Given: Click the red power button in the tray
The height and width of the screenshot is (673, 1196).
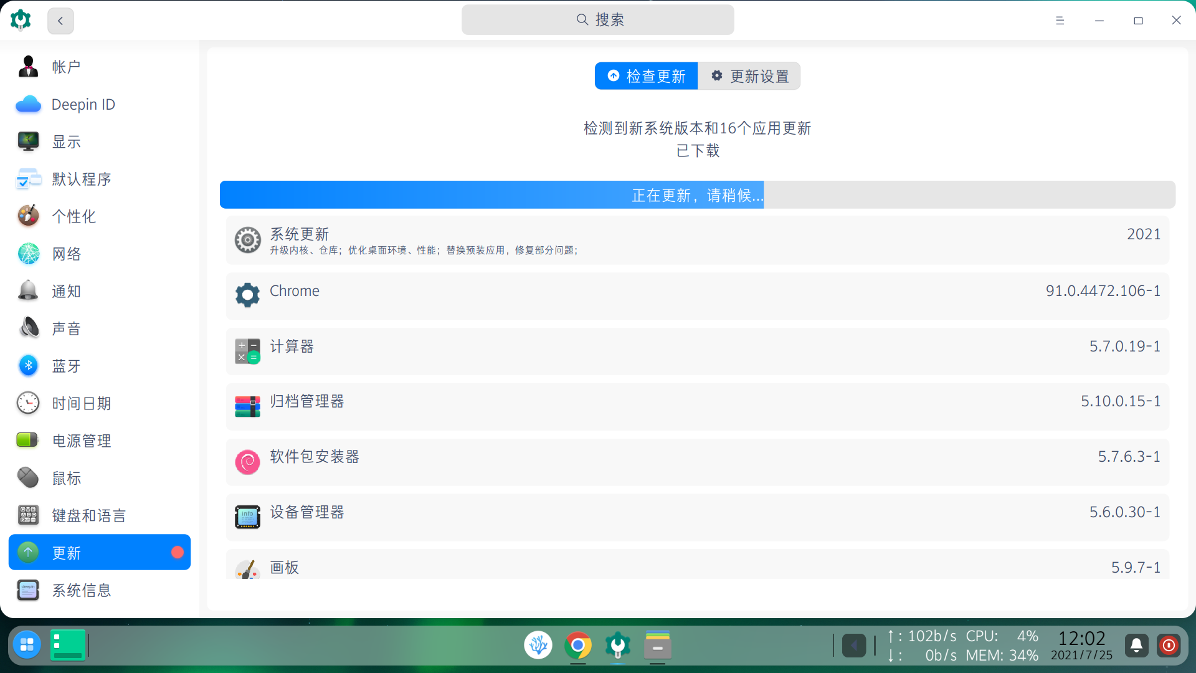Looking at the screenshot, I should pos(1169,646).
